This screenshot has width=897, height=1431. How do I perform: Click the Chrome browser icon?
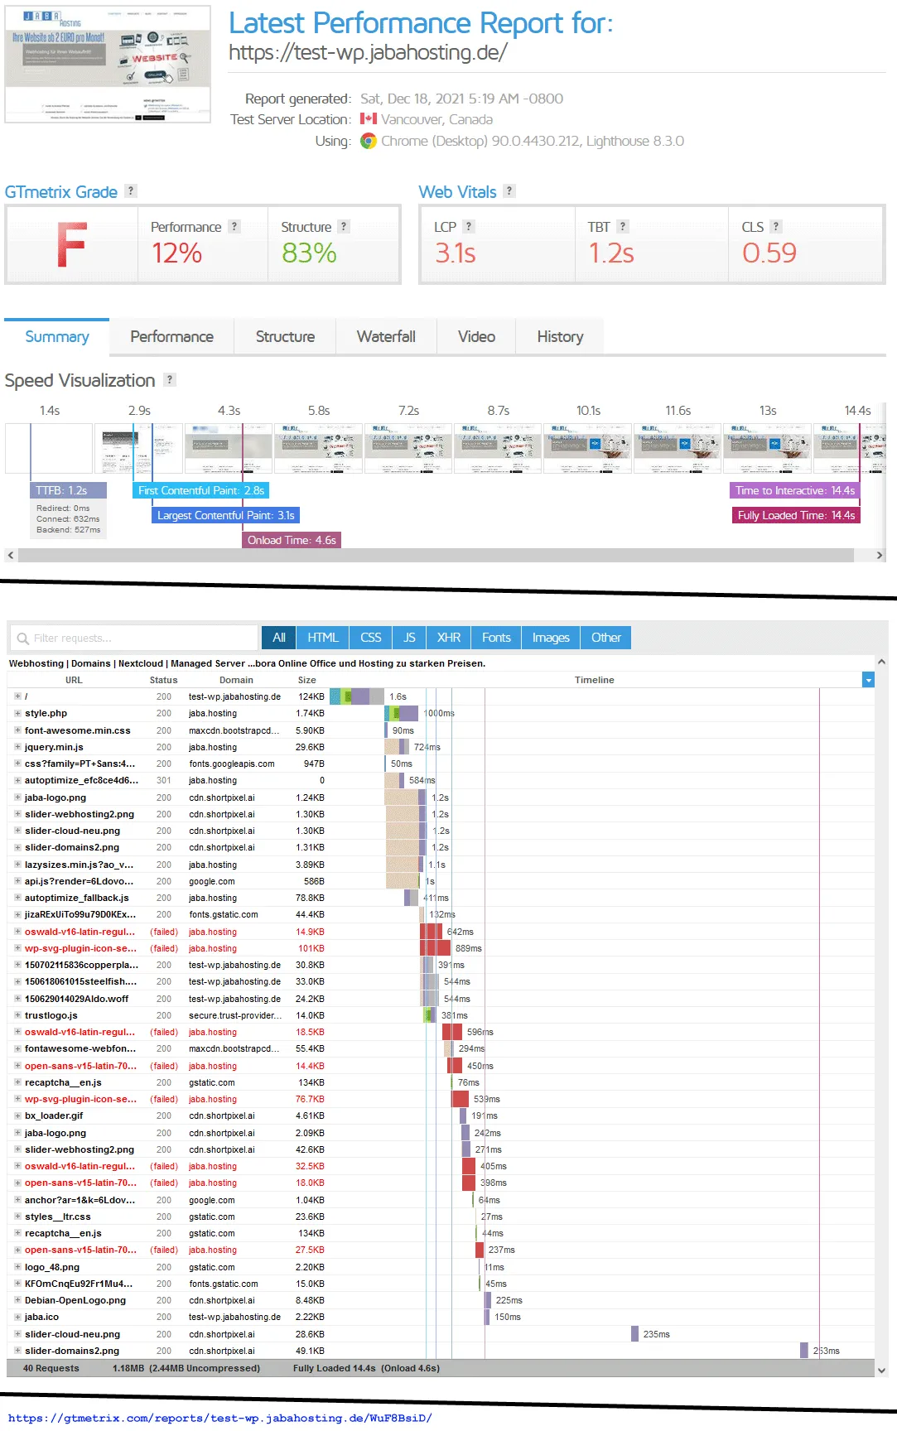pos(369,141)
